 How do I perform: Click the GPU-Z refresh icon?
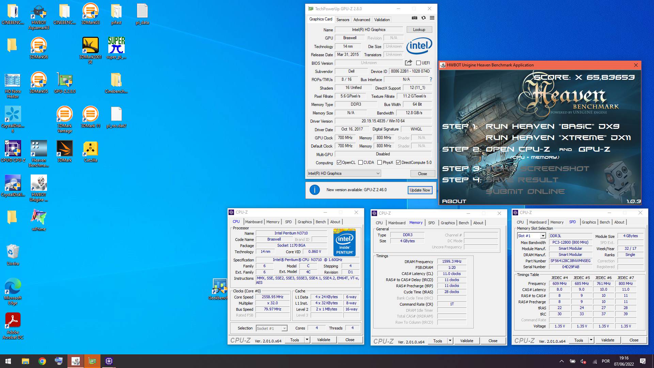click(423, 18)
